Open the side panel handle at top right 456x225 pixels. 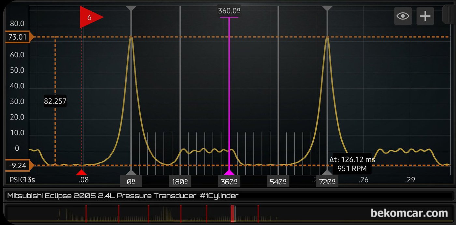[449, 15]
